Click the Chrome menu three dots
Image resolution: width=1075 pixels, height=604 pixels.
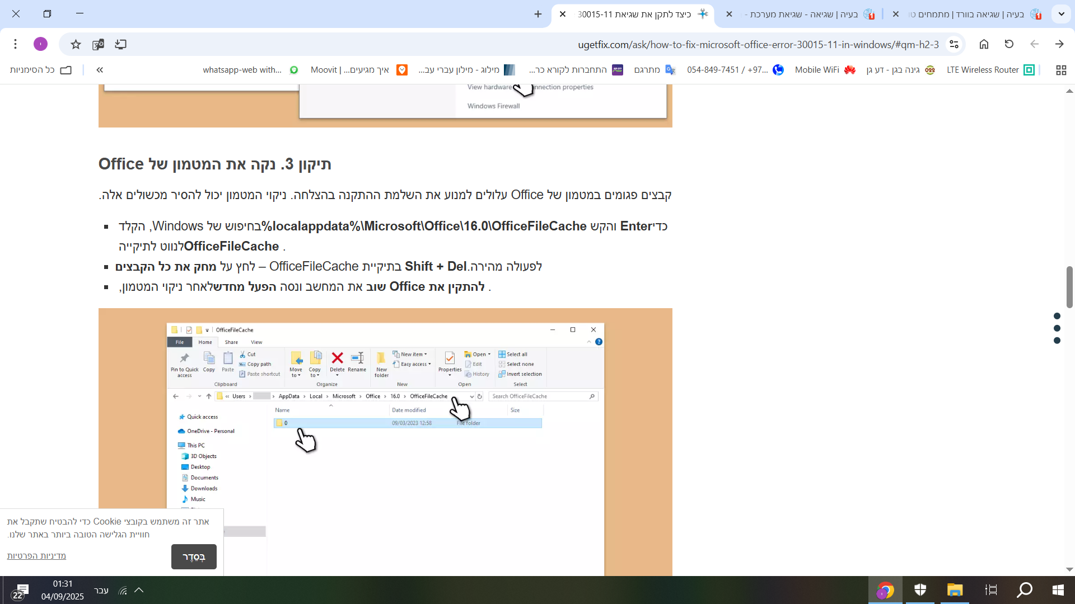click(16, 44)
